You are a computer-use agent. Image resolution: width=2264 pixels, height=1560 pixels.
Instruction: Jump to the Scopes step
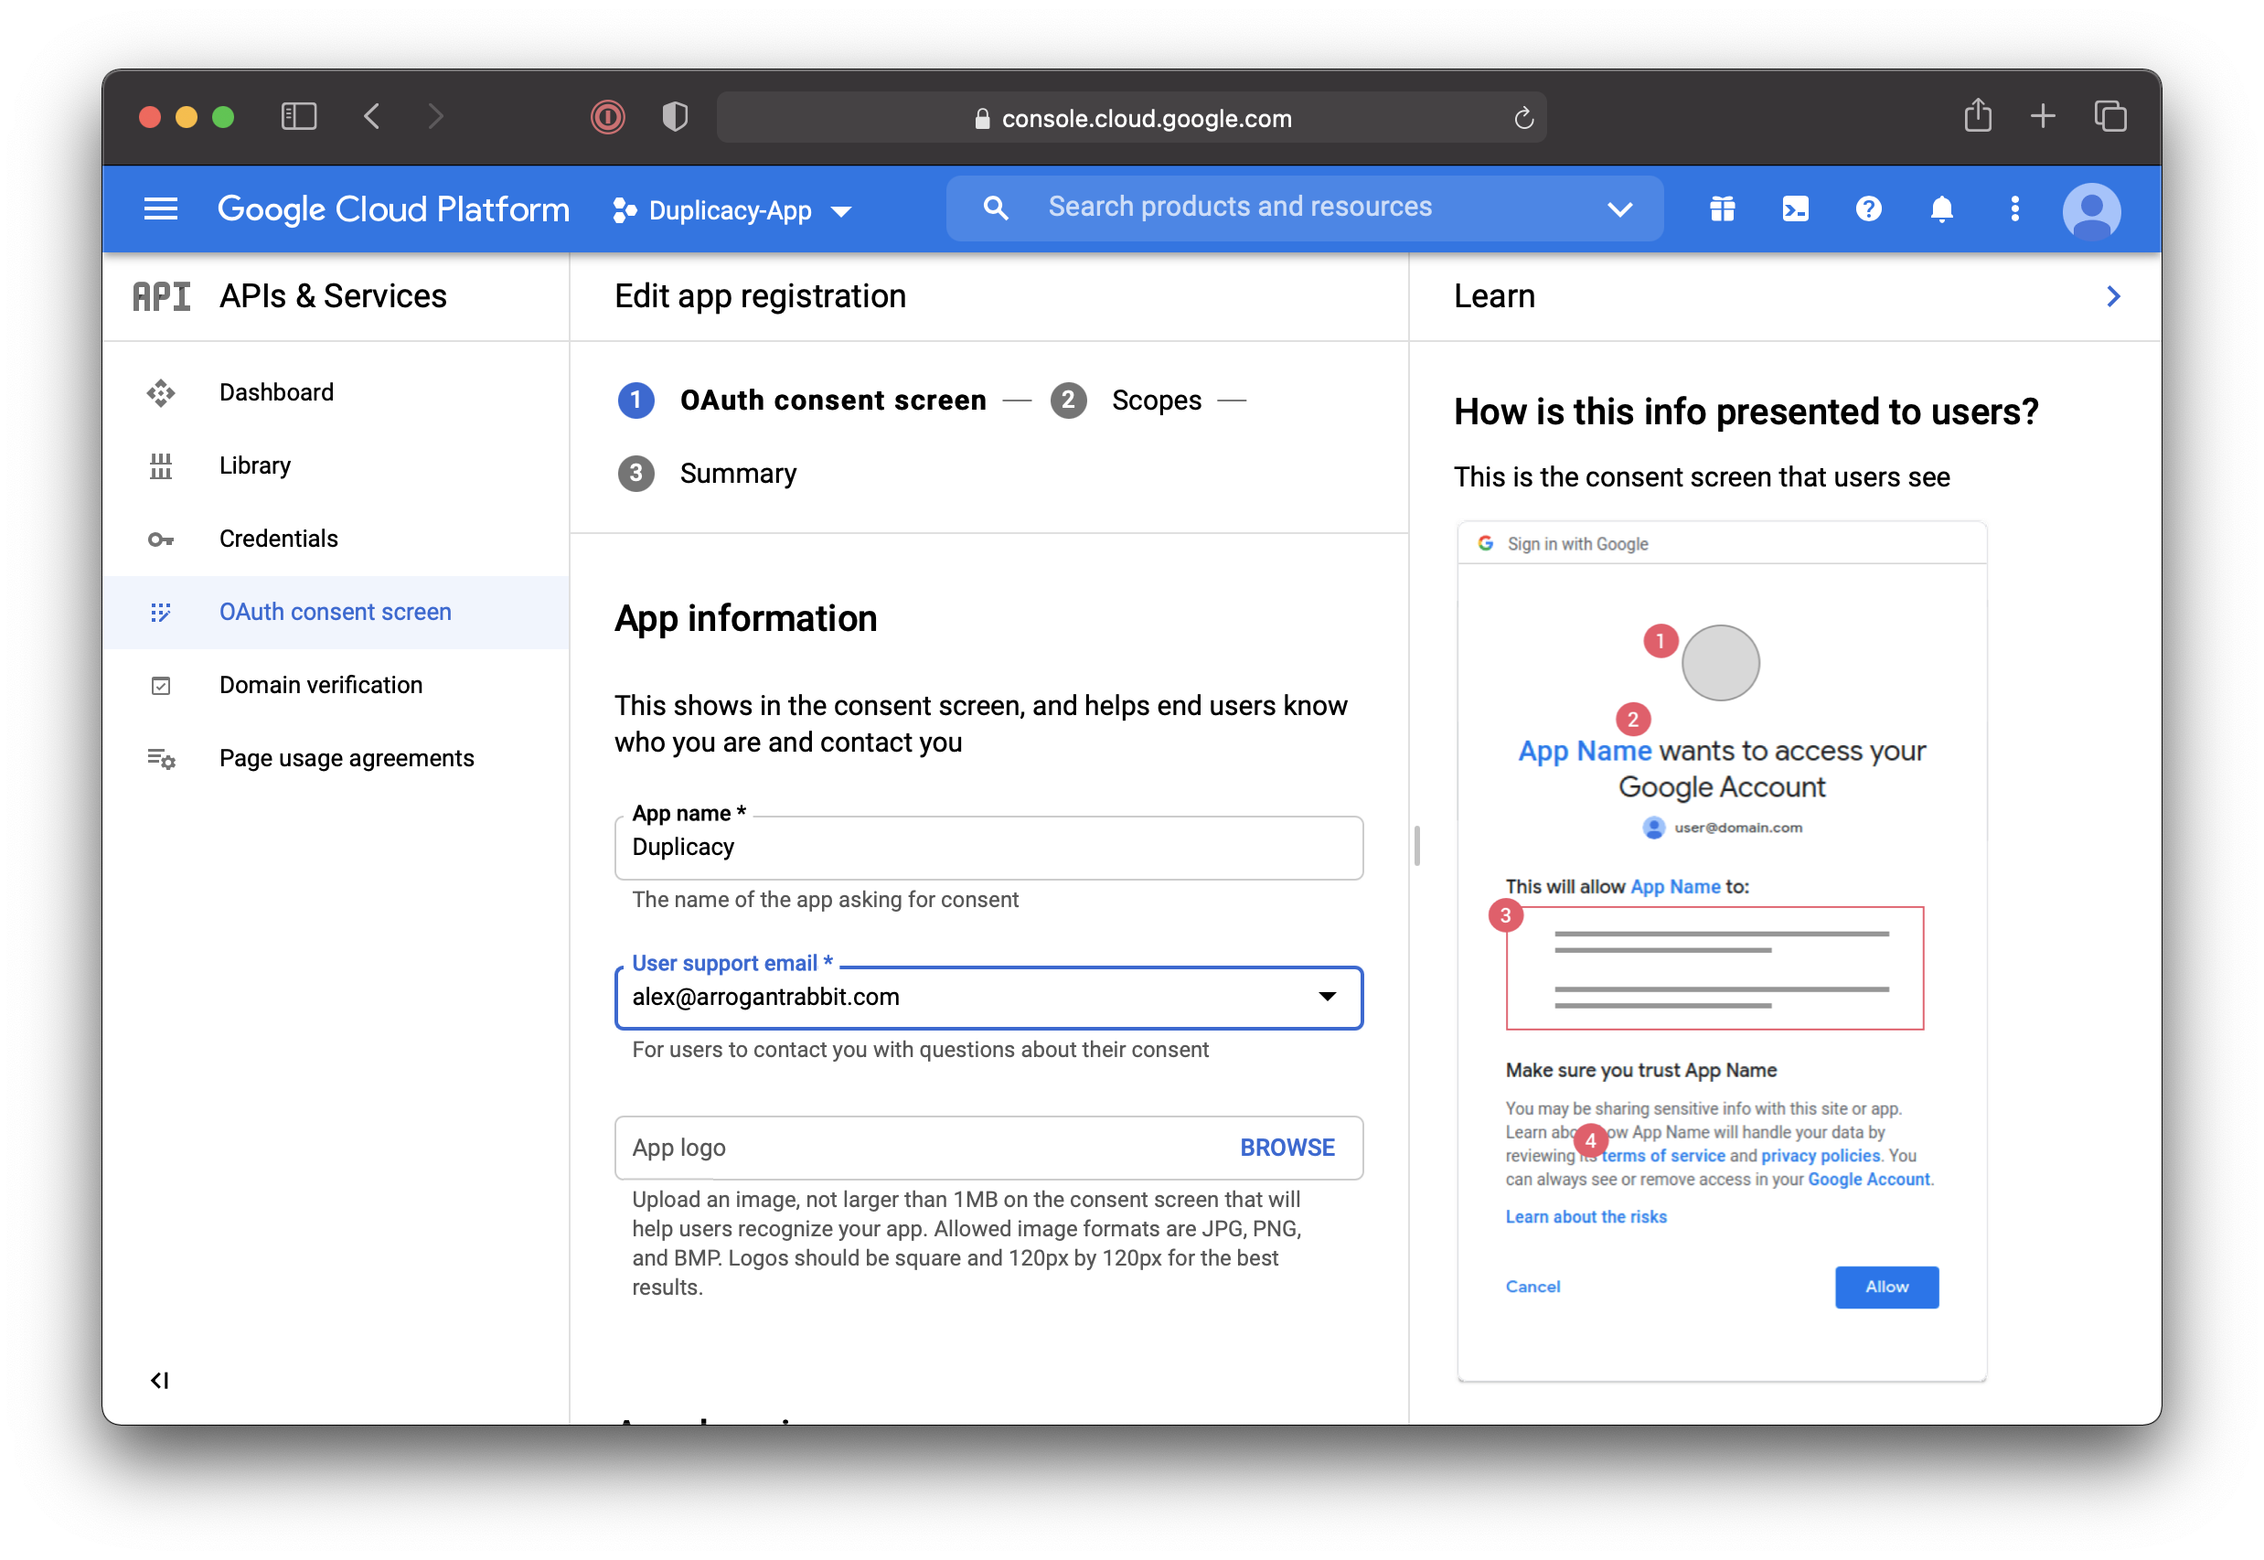point(1156,401)
